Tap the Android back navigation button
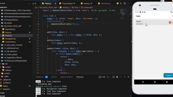This screenshot has height=97, width=173. pyautogui.click(x=143, y=82)
